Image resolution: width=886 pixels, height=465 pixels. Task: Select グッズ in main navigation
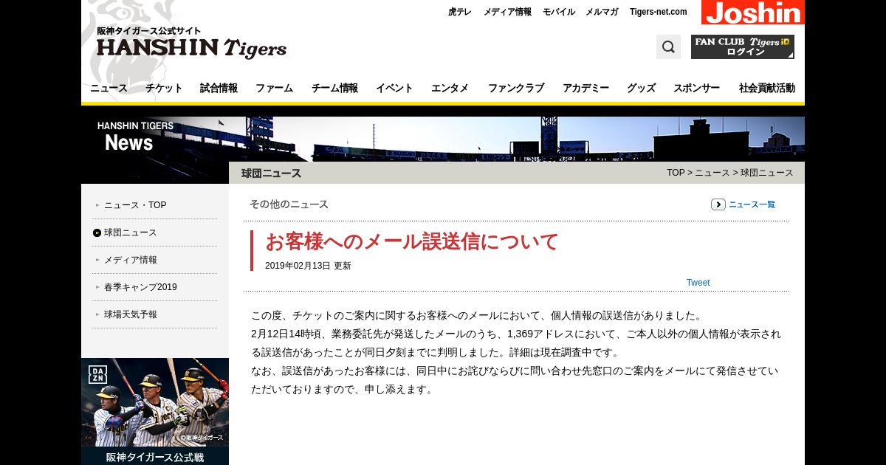[641, 88]
